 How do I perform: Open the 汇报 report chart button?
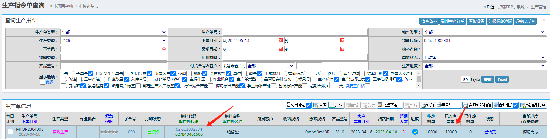click(x=336, y=105)
